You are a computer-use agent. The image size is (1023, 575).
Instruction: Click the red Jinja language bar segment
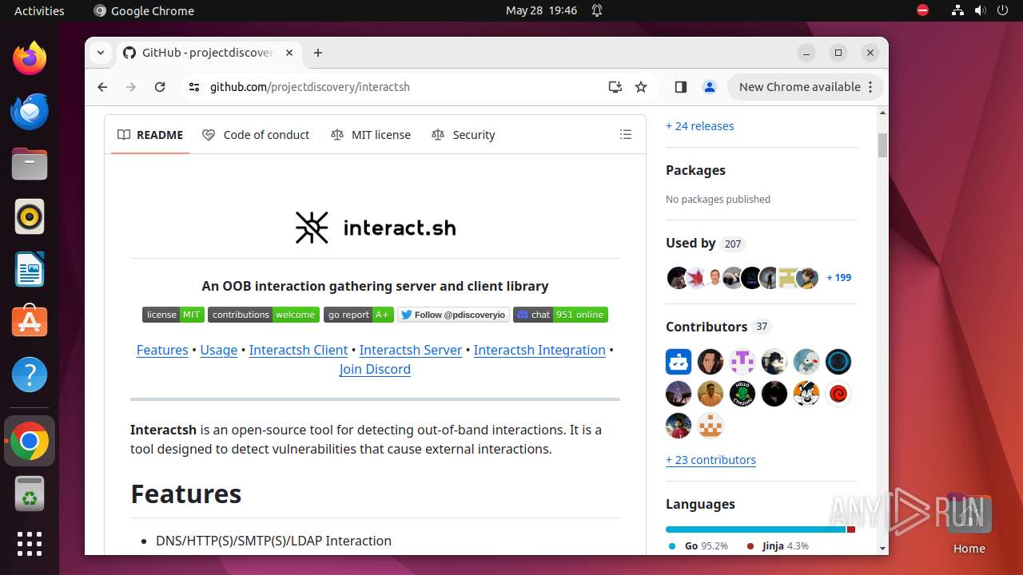click(x=851, y=529)
